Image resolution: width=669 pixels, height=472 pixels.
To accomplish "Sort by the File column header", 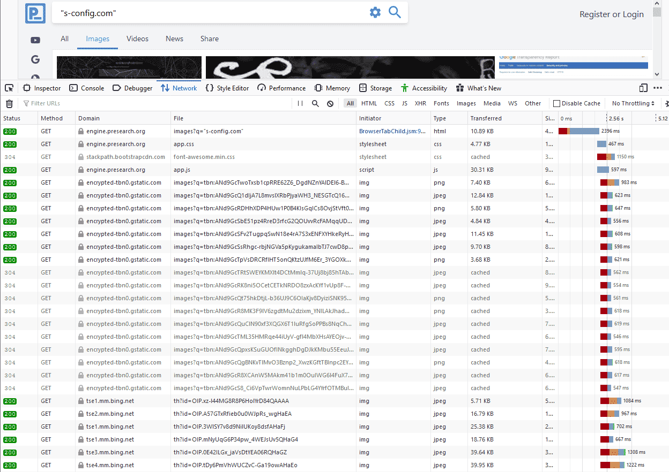I will tap(264, 118).
